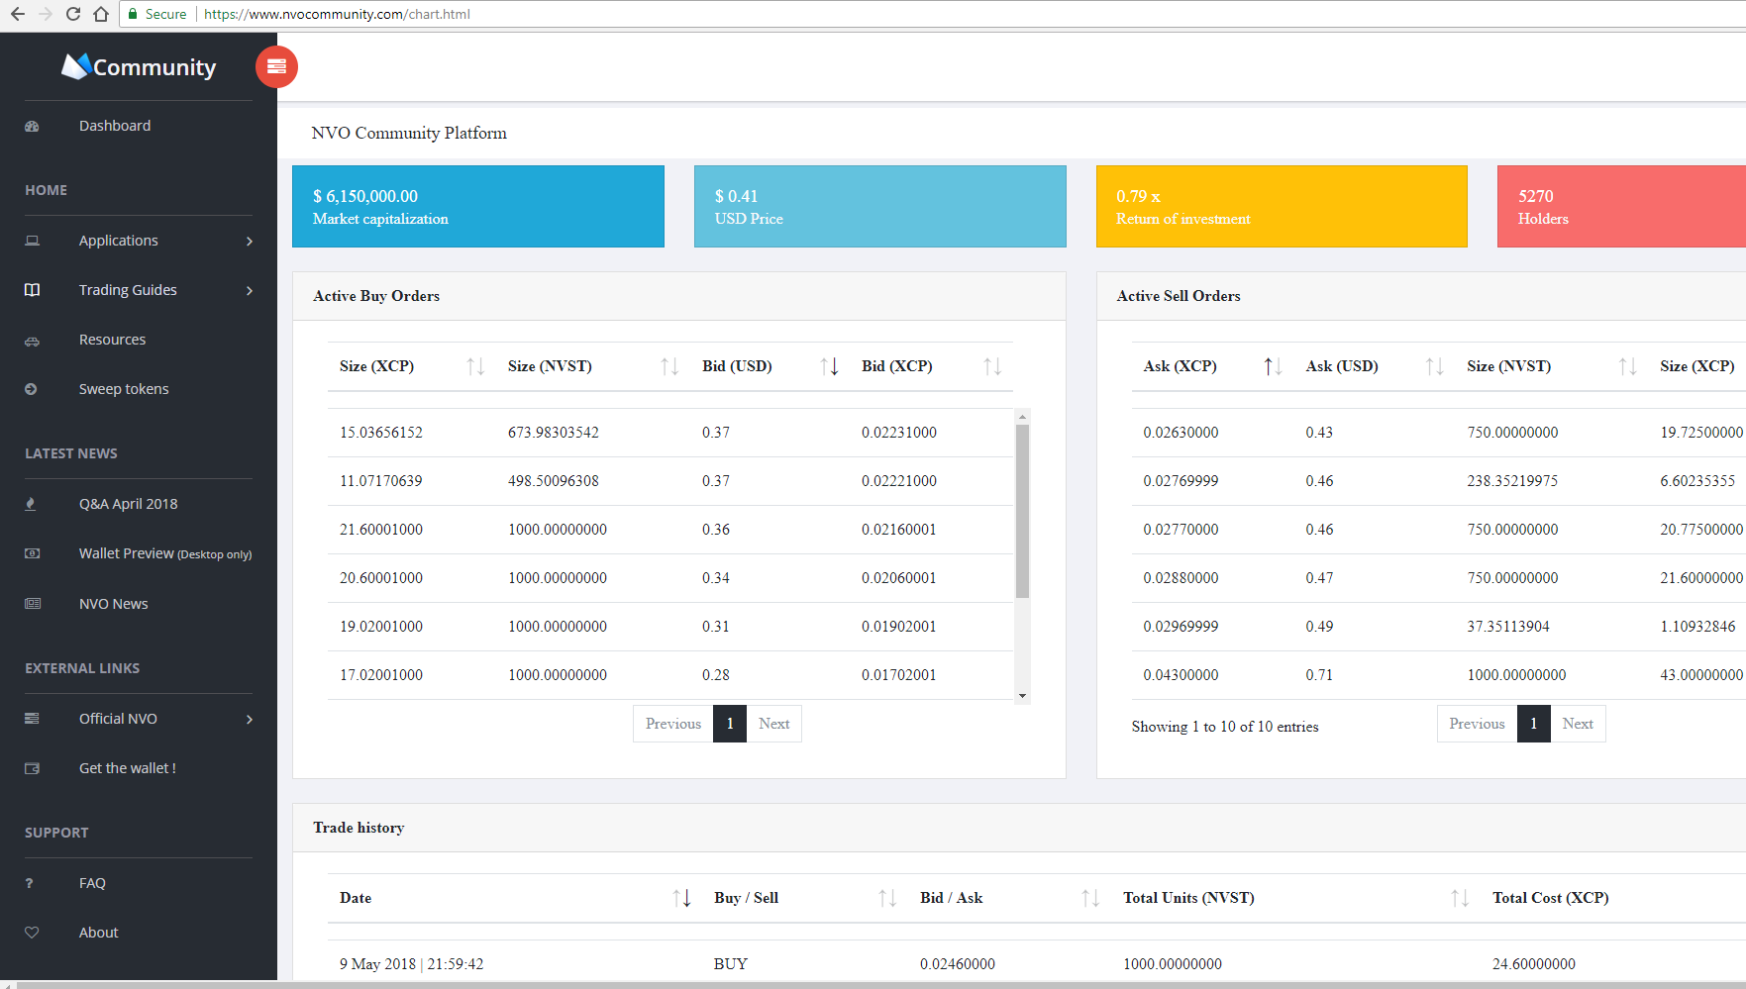Click the secure padlock icon in address bar
1746x989 pixels.
coord(133,14)
